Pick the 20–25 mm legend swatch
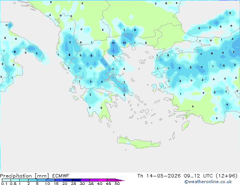The image size is (240, 185). coord(68,180)
